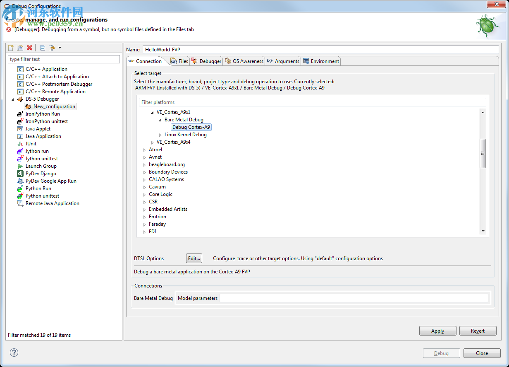Open the dialog help question mark icon

click(14, 353)
